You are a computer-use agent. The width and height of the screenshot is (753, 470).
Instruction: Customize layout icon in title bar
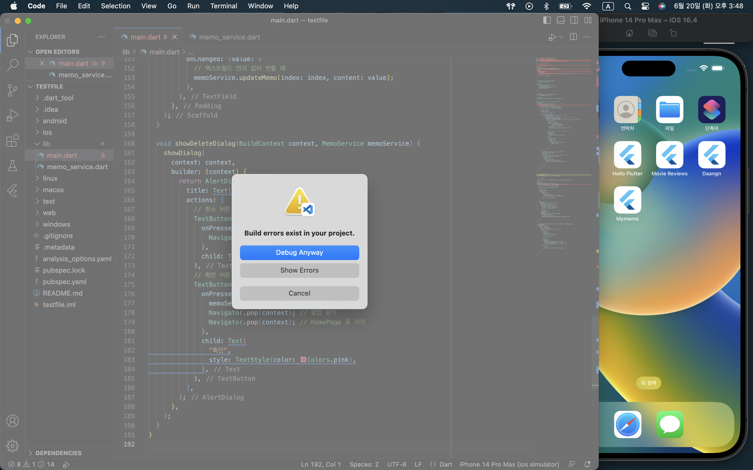[x=588, y=20]
